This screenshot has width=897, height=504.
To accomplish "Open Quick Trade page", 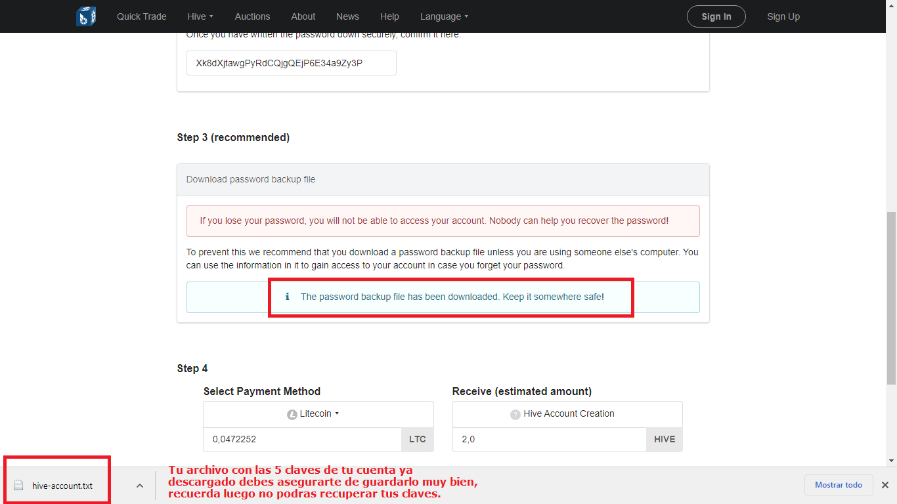I will click(x=142, y=16).
